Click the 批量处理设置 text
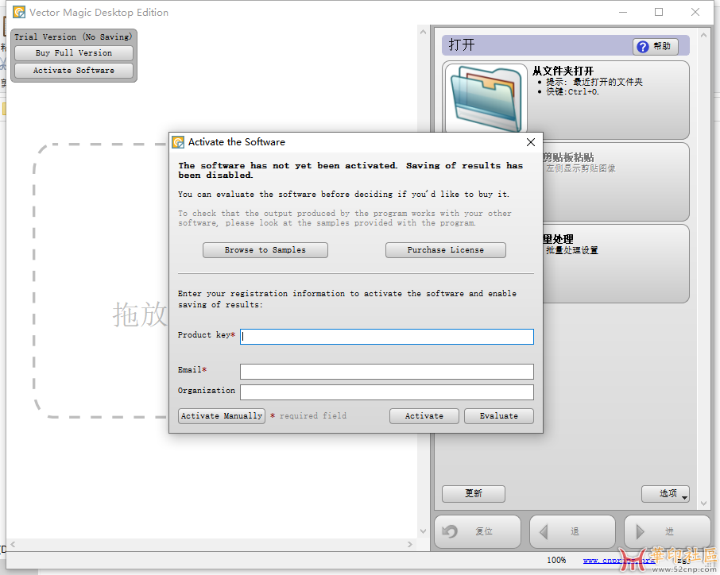Image resolution: width=720 pixels, height=575 pixels. (572, 250)
